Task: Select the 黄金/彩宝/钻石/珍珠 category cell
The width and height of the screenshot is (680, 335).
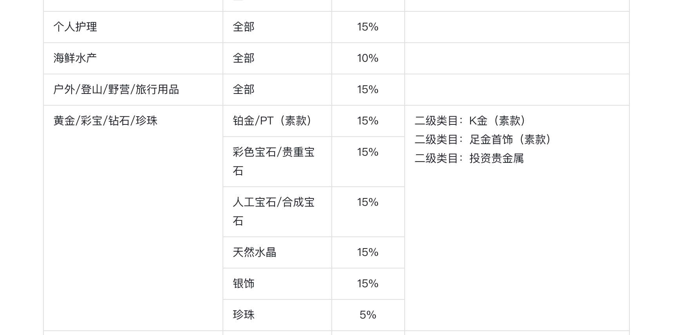Action: click(133, 218)
